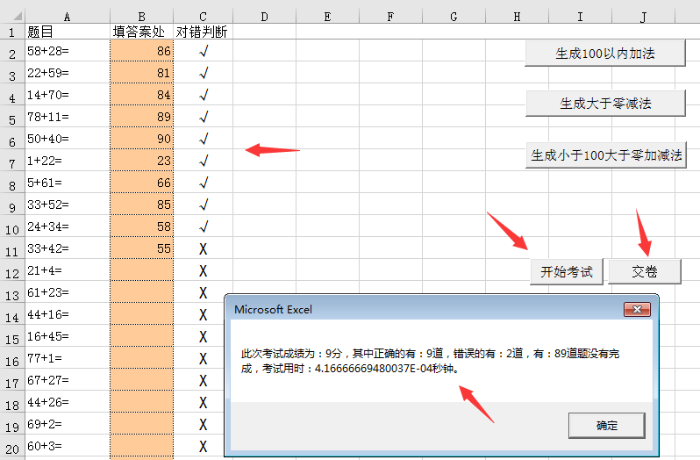Select the cell with 61+23=

click(x=68, y=292)
